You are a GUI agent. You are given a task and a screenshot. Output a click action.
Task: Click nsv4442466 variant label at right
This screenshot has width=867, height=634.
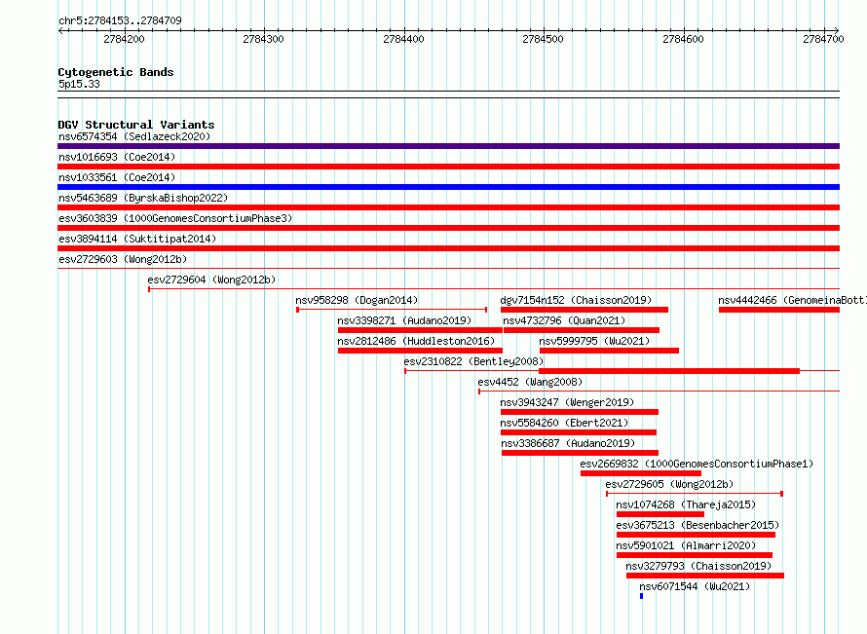[x=792, y=300]
